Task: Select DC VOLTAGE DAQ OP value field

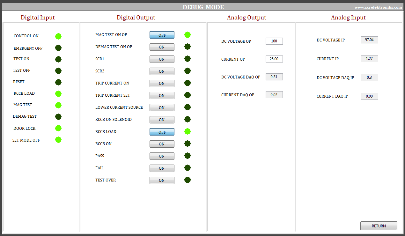Action: (274, 77)
